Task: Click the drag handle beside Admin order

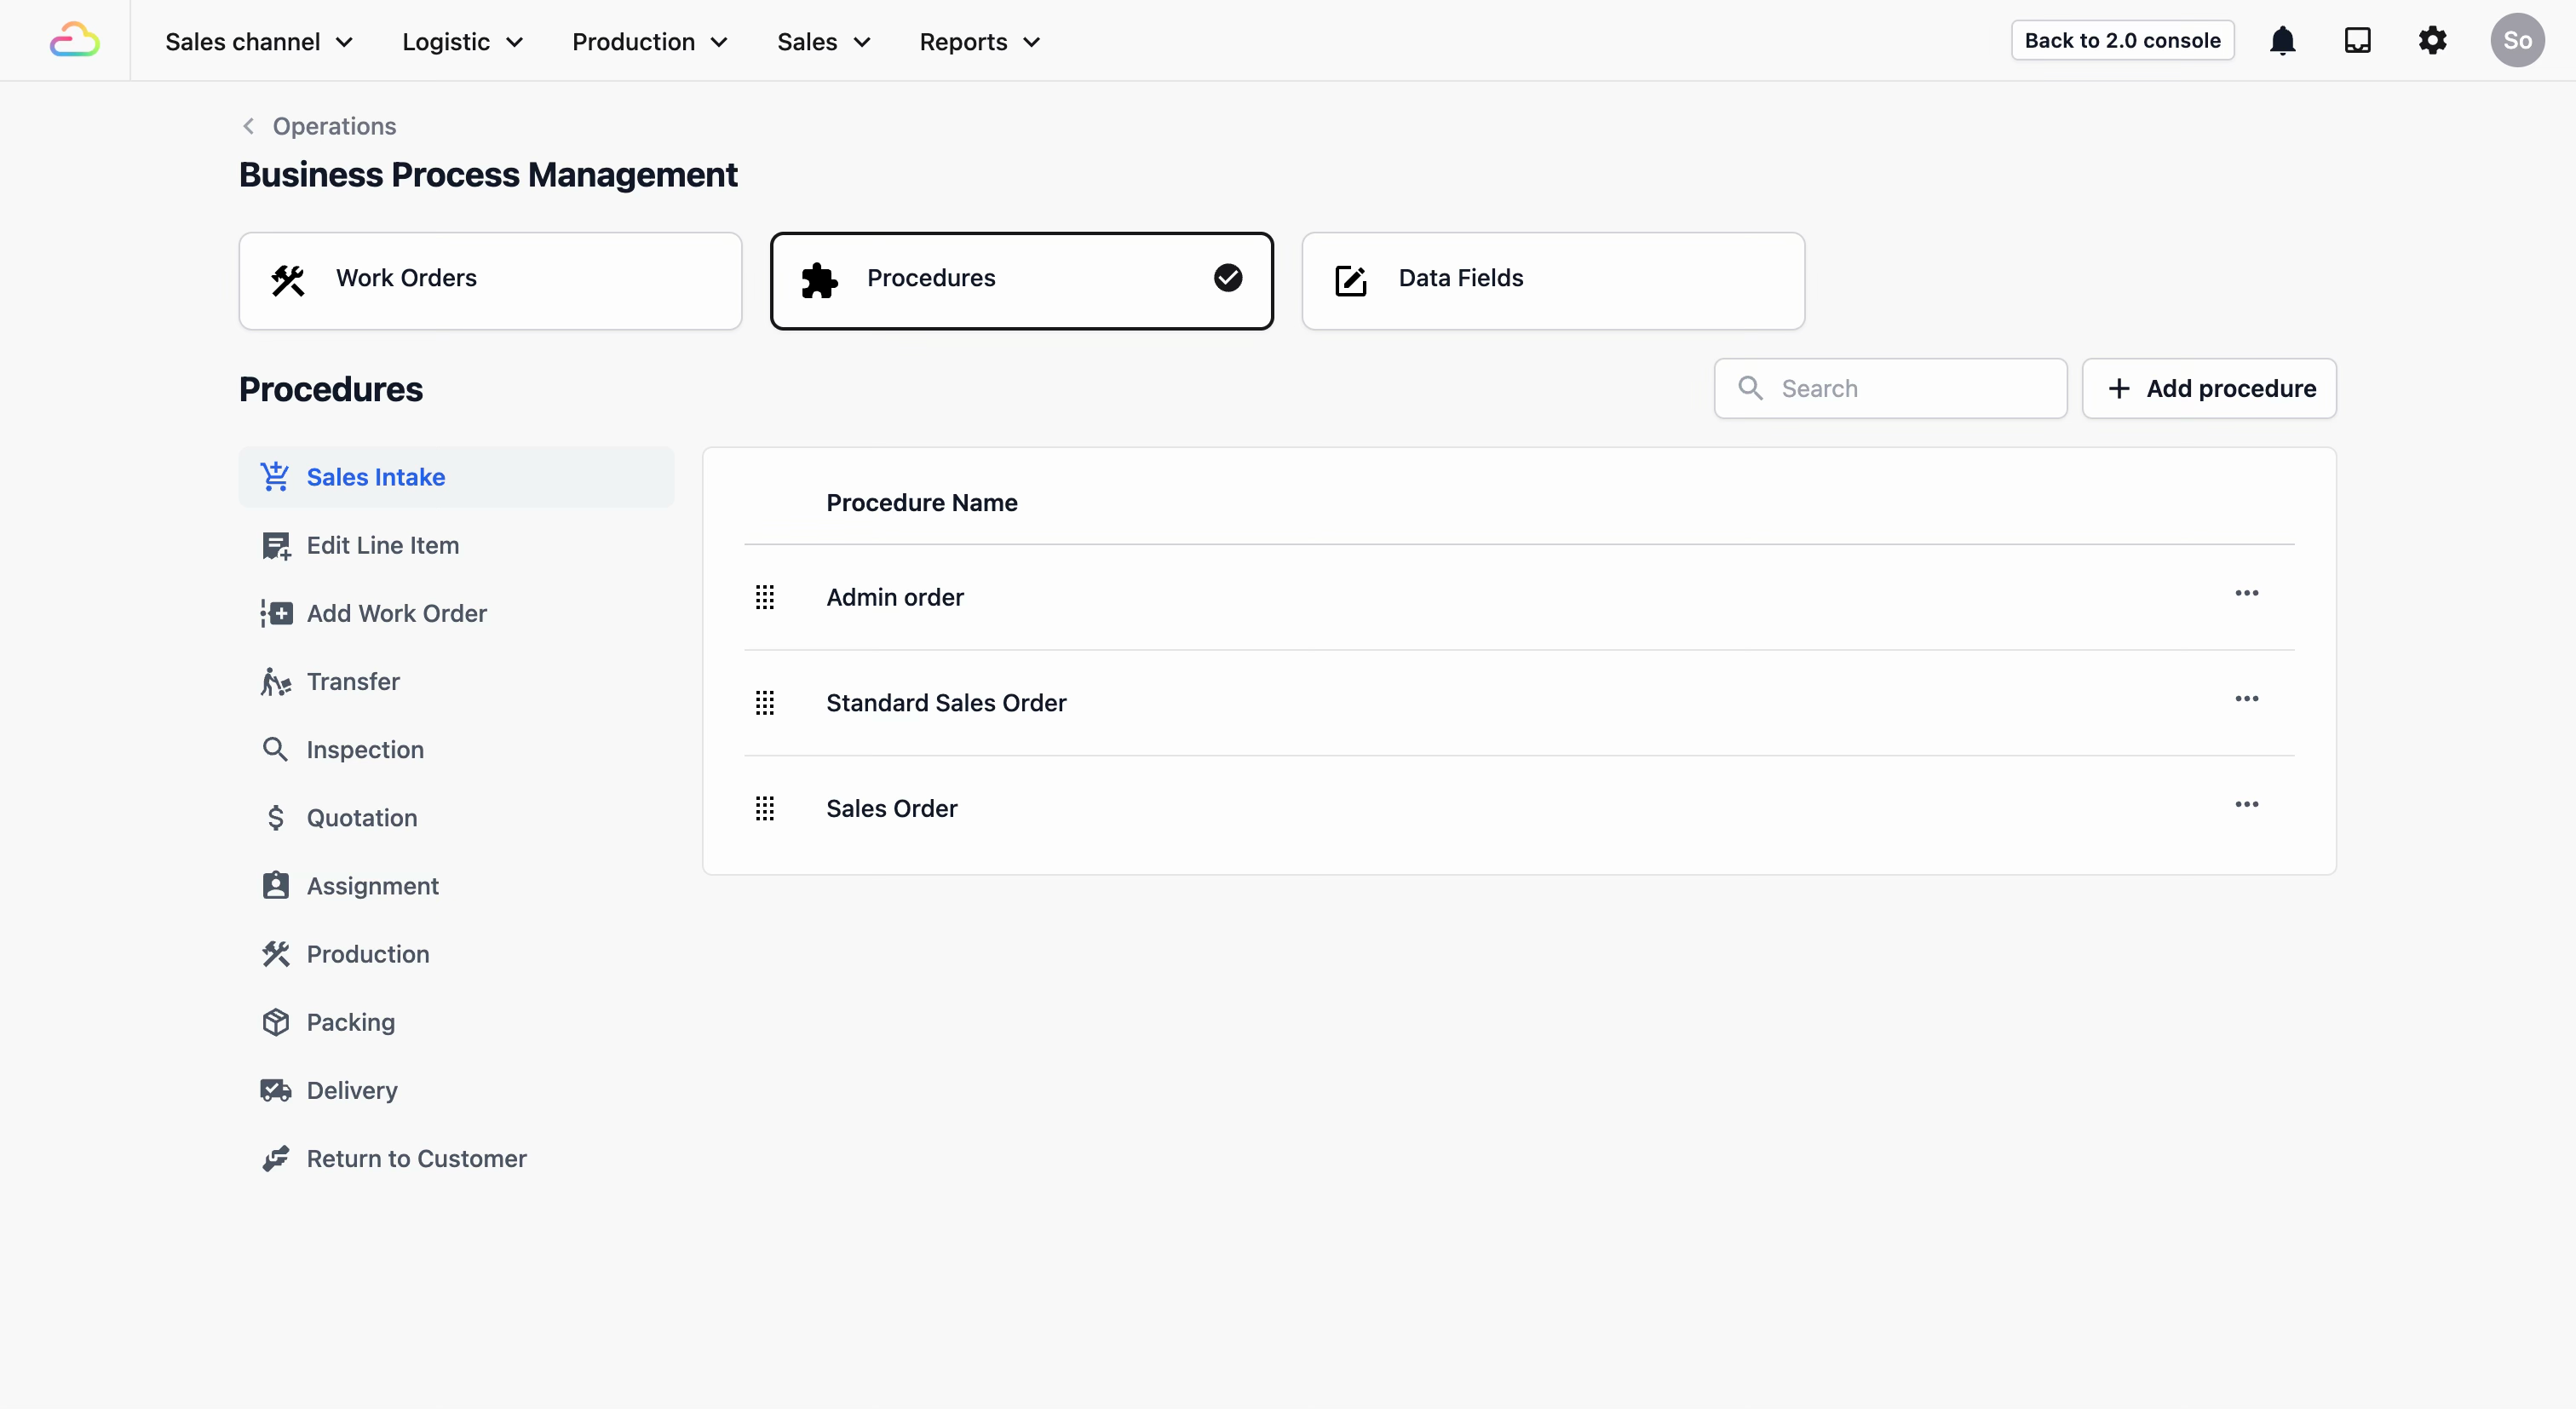Action: [765, 597]
